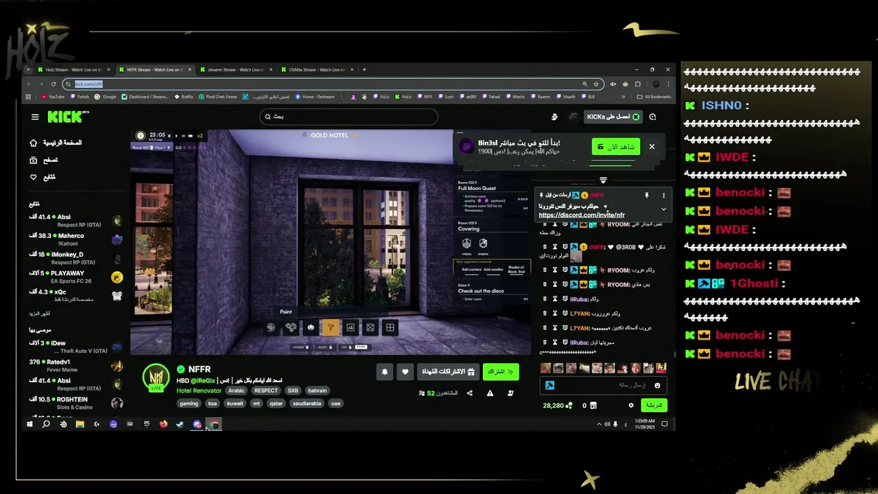
Task: Click the pin icon in pinned message
Action: click(x=646, y=196)
